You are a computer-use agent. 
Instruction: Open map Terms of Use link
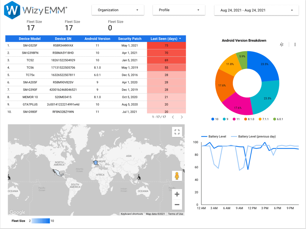(175, 214)
